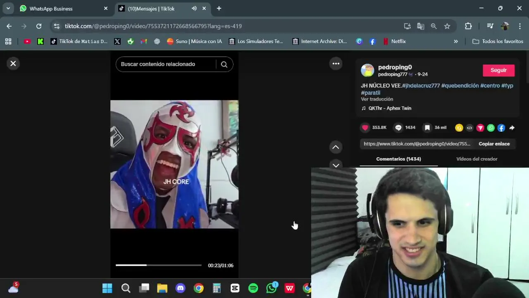
Task: Click the yellow repost icon
Action: (x=459, y=128)
